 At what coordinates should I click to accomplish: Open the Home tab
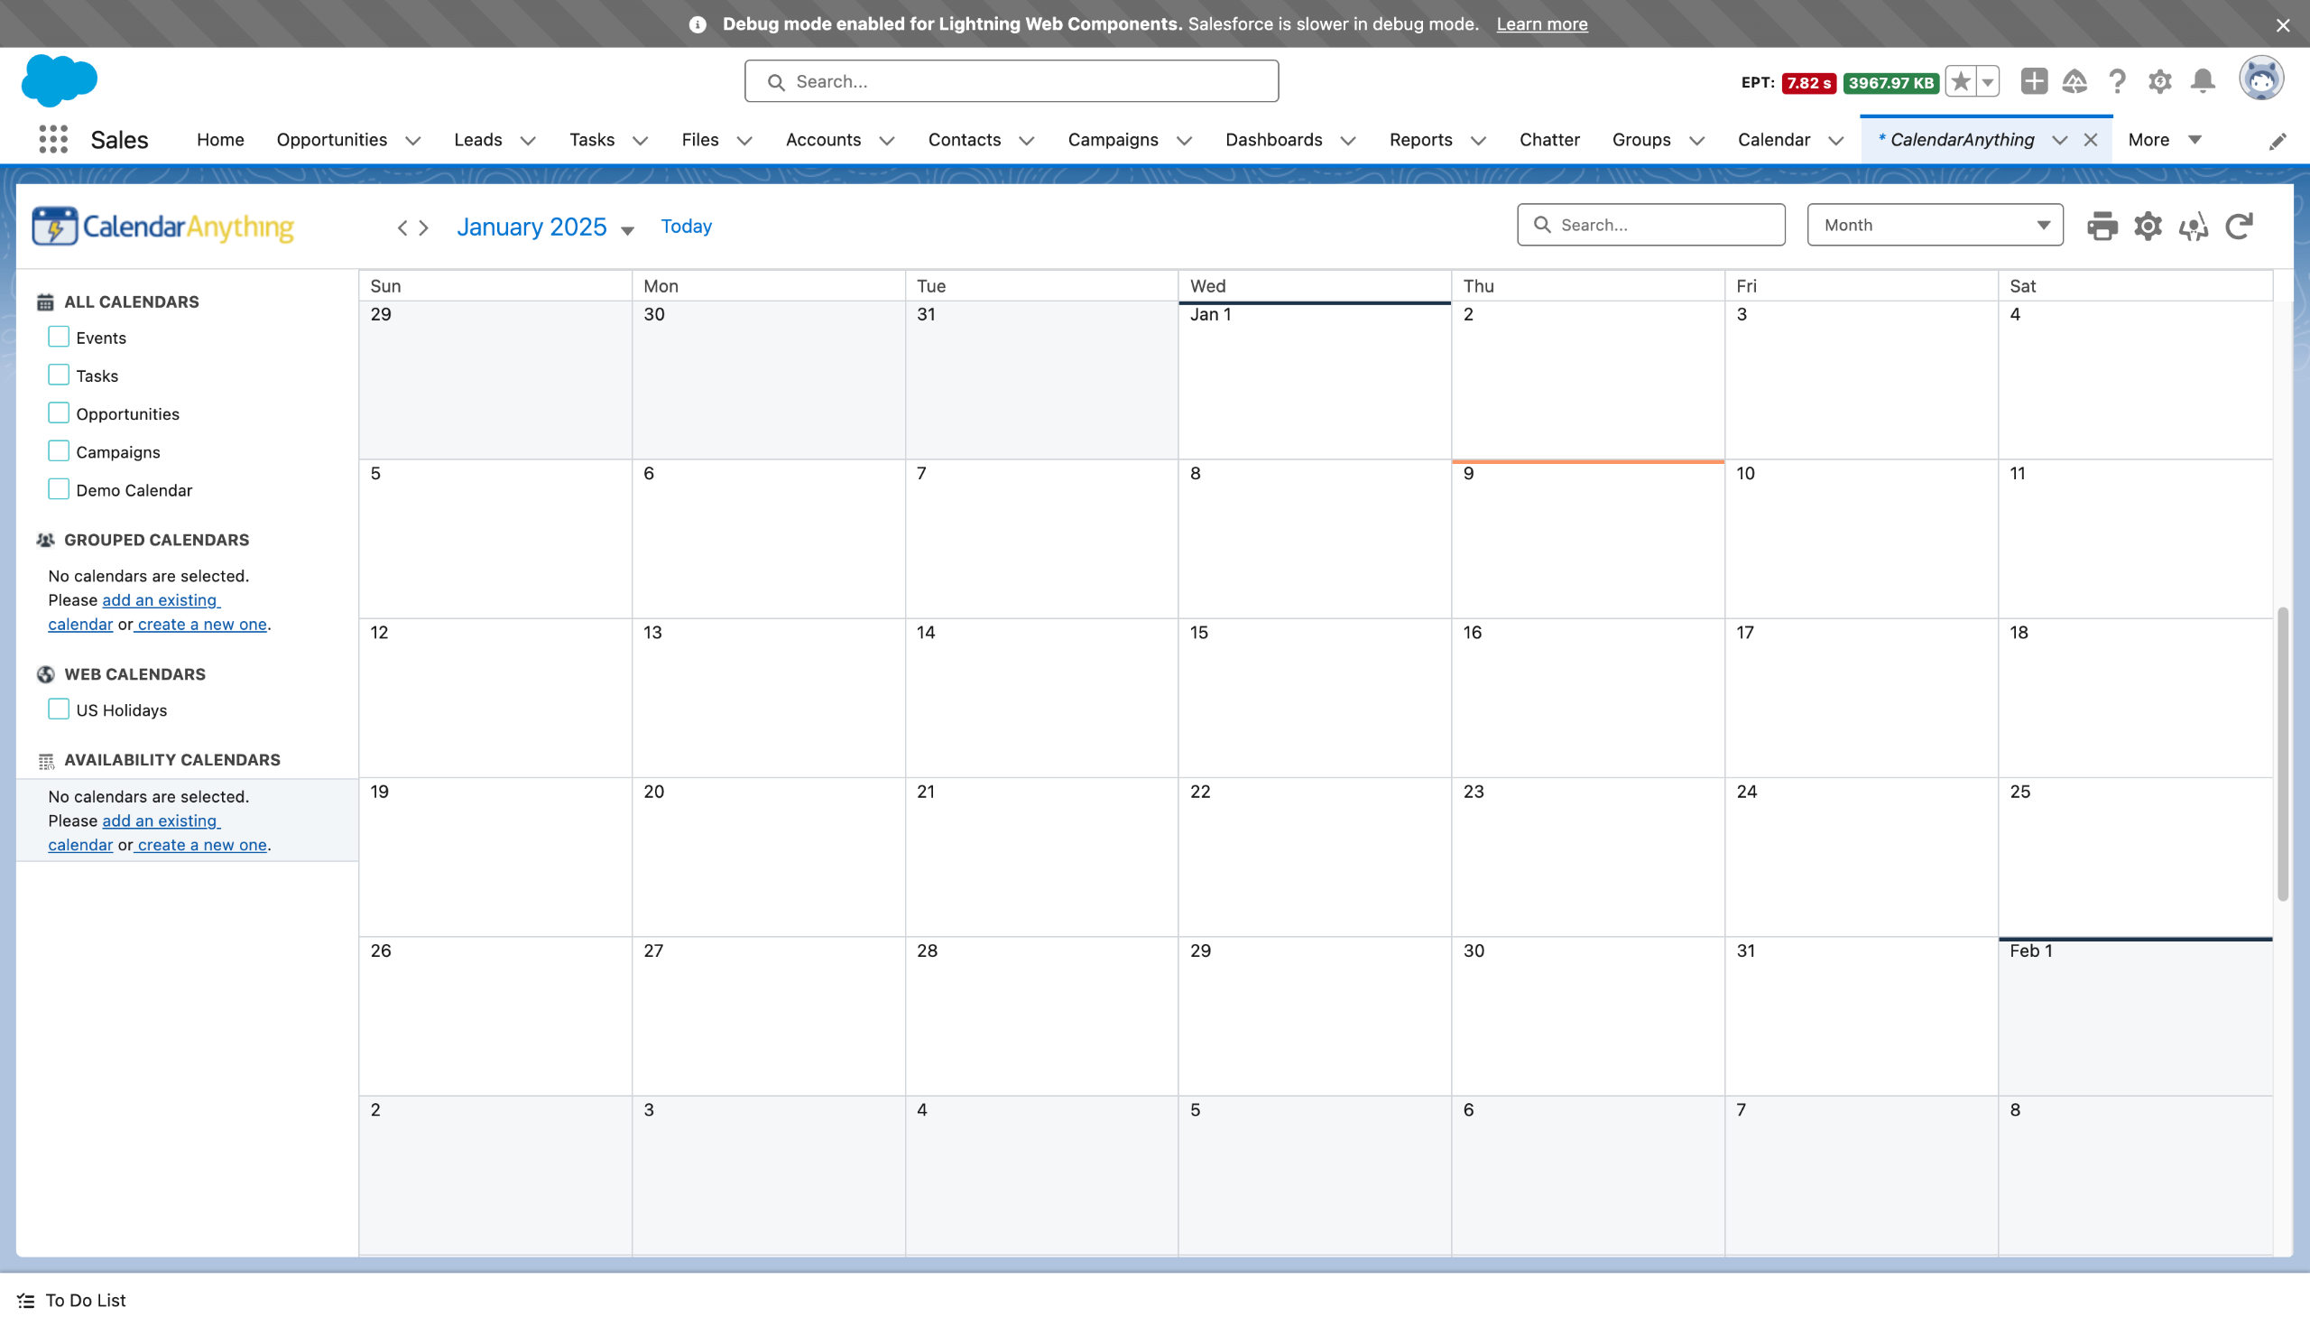click(220, 139)
